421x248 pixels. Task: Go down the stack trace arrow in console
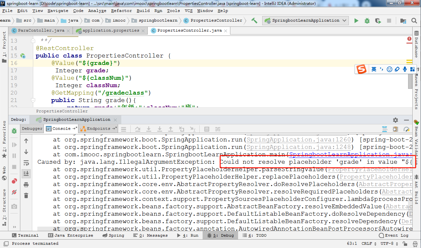(x=26, y=152)
